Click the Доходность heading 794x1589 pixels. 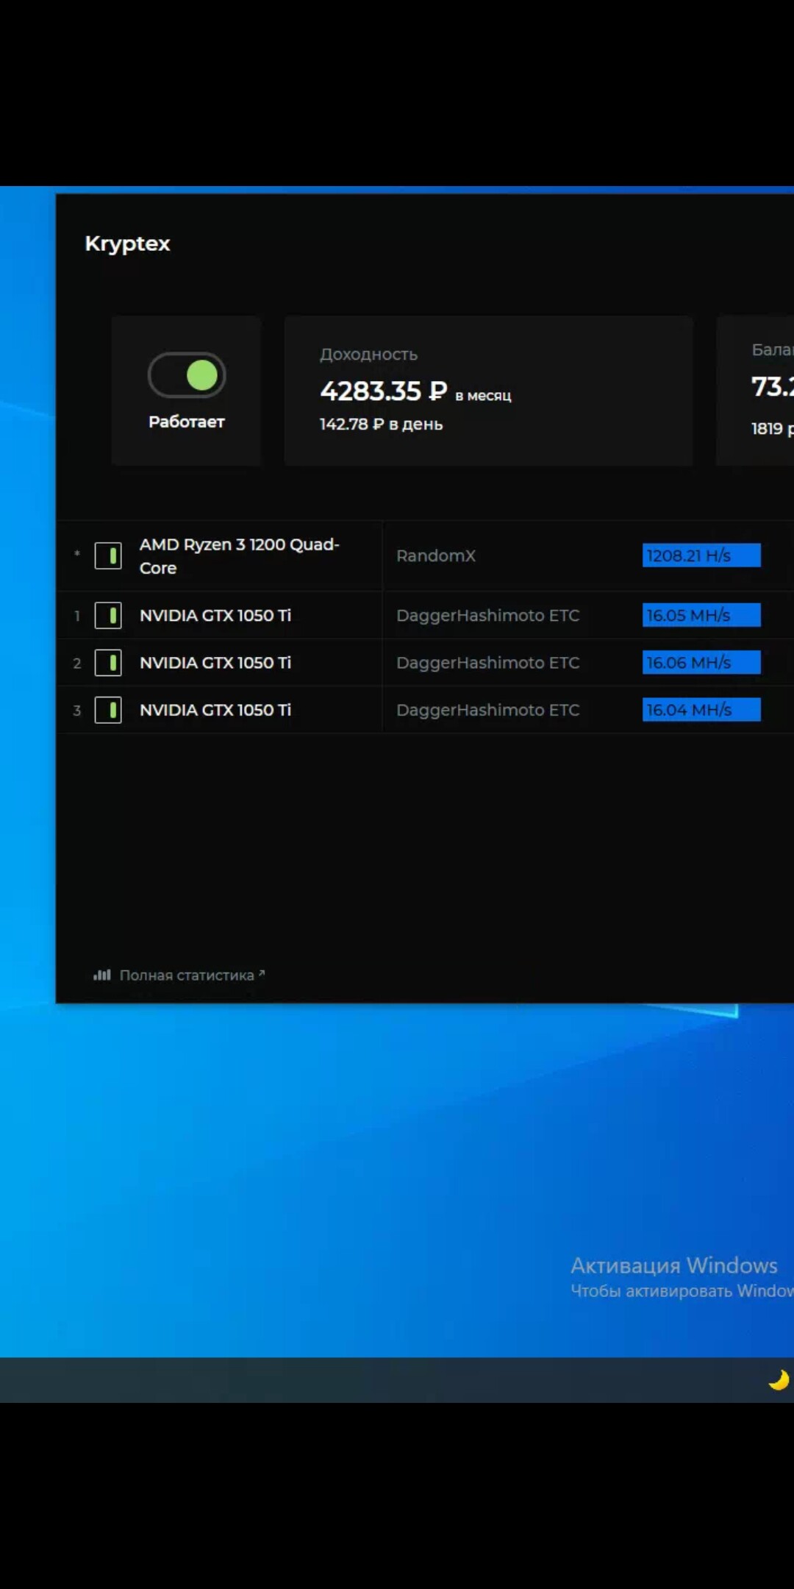pos(368,355)
